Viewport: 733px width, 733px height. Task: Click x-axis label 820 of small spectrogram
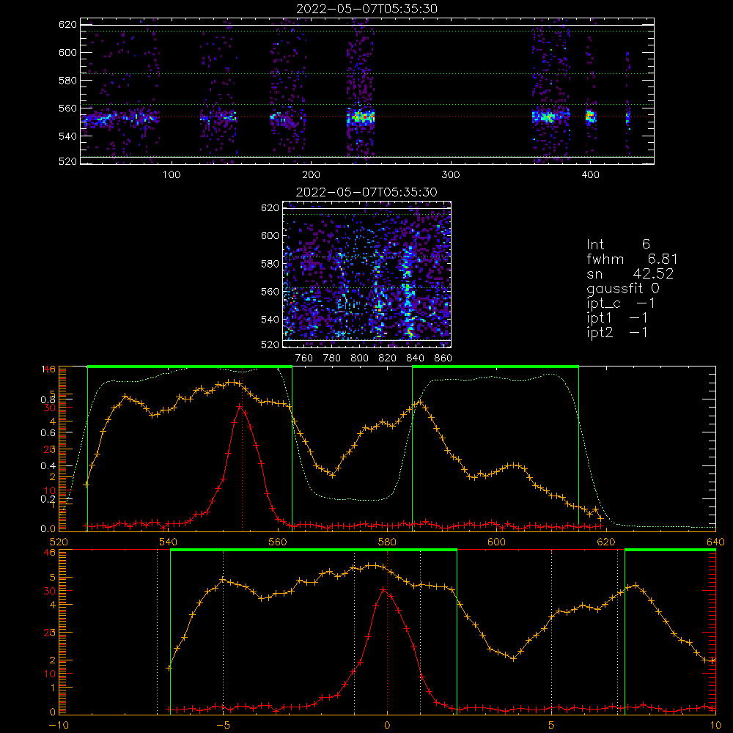(388, 358)
